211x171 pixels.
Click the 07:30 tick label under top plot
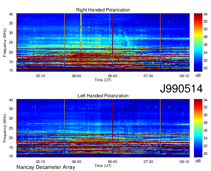pos(148,76)
